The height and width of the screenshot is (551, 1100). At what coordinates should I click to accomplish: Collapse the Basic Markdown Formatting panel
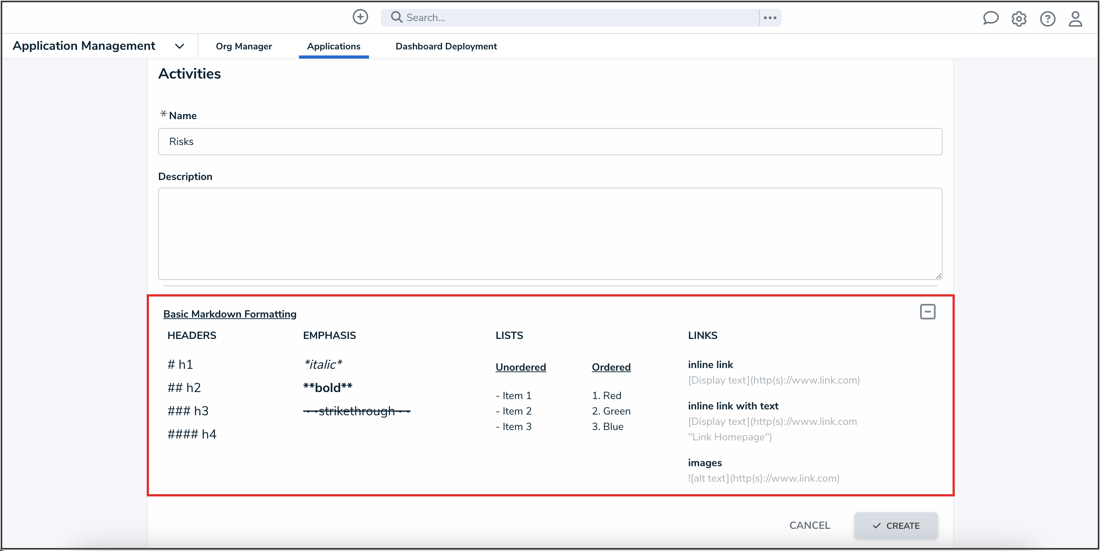927,311
